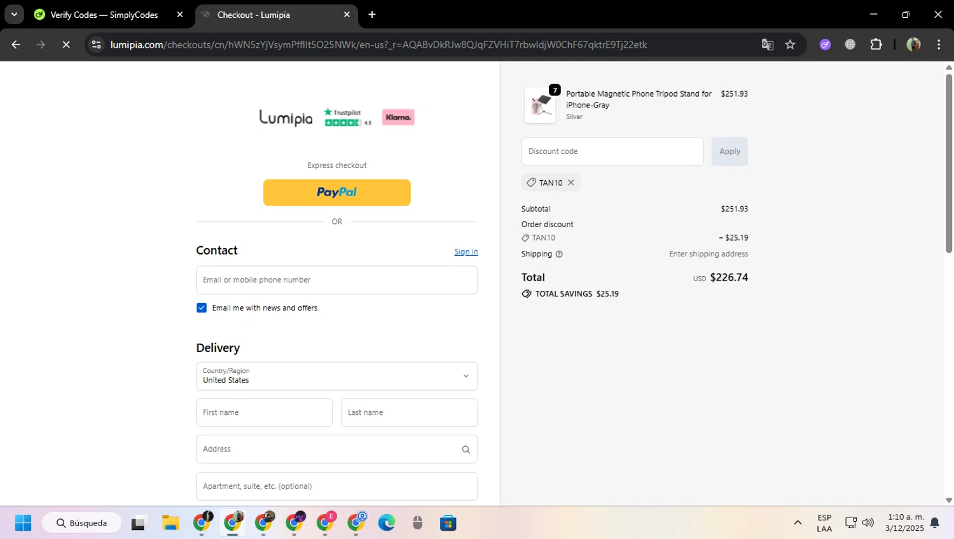Image resolution: width=954 pixels, height=539 pixels.
Task: Click the product name Portable Magnetic Phone Tripod
Action: (639, 99)
